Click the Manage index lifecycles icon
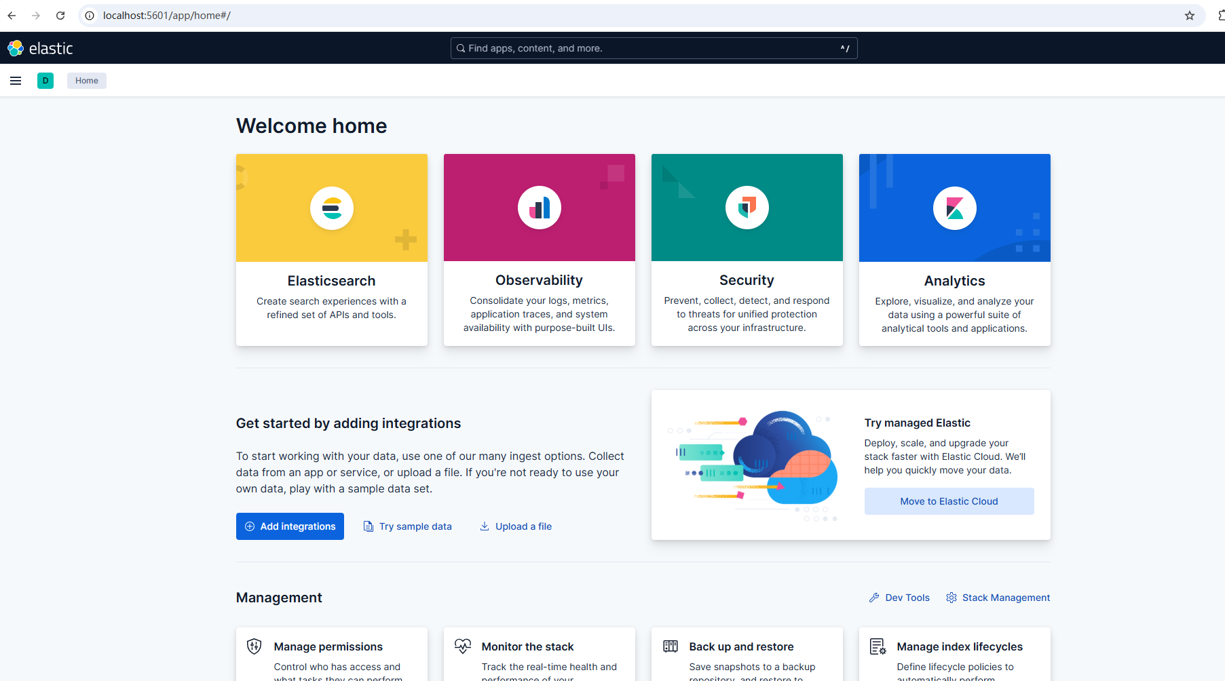Screen dimensions: 1225x681 click(x=878, y=646)
